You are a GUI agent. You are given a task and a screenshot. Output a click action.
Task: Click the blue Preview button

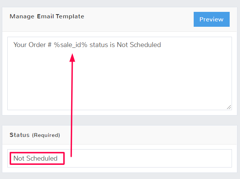coord(211,20)
